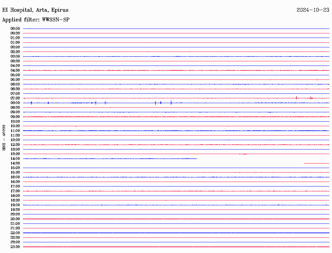The width and height of the screenshot is (332, 253).
Task: Select the 12:30 time label
Action: [15, 145]
